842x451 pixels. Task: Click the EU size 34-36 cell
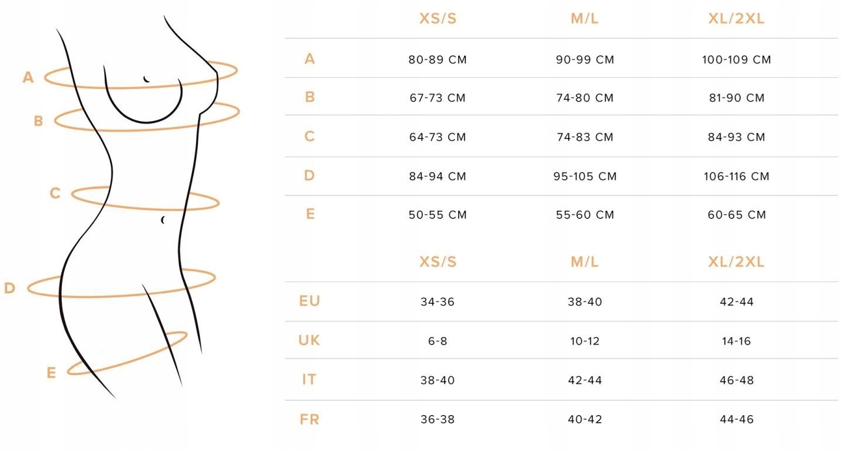[x=437, y=302]
